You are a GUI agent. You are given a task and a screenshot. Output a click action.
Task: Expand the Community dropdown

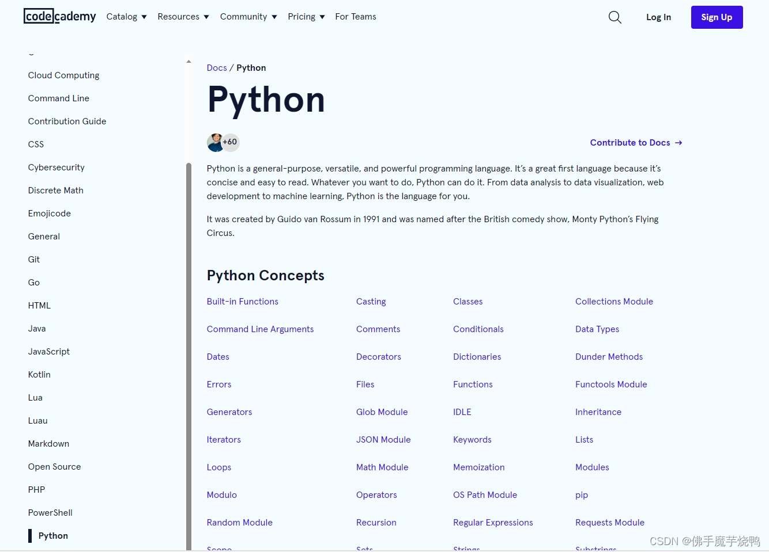point(248,17)
